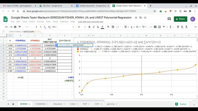Viewport: 198px width, 111px height.
Task: Click the create filter icon
Action: [x=164, y=27]
